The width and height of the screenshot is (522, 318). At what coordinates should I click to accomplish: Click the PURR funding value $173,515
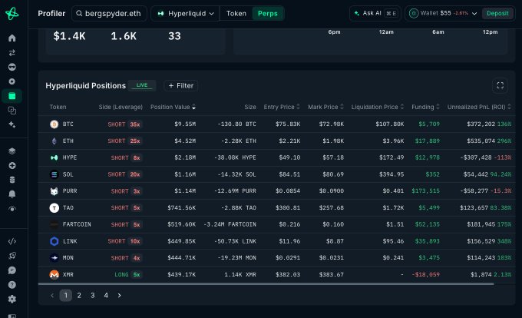[425, 191]
